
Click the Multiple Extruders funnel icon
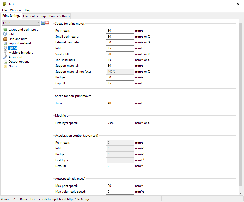pos(5,53)
